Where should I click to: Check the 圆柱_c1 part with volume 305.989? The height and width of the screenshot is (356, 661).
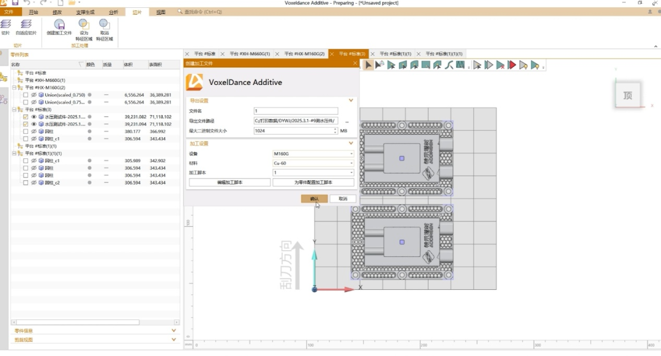click(x=26, y=160)
